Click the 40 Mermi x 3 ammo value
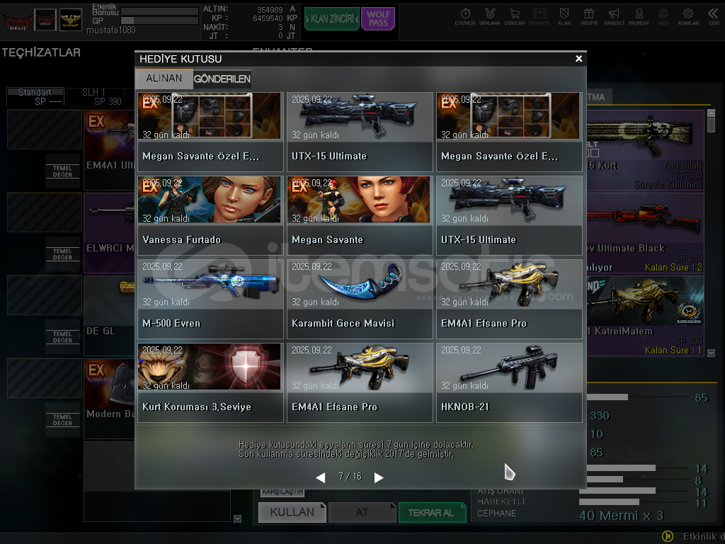The width and height of the screenshot is (725, 544). [622, 516]
